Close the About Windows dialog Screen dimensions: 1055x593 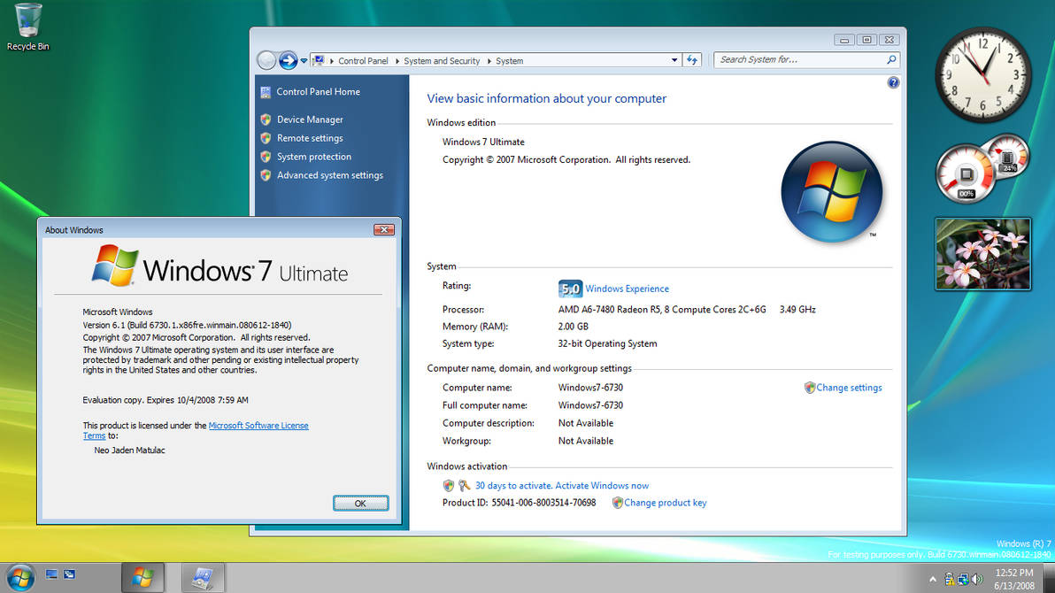coord(383,229)
